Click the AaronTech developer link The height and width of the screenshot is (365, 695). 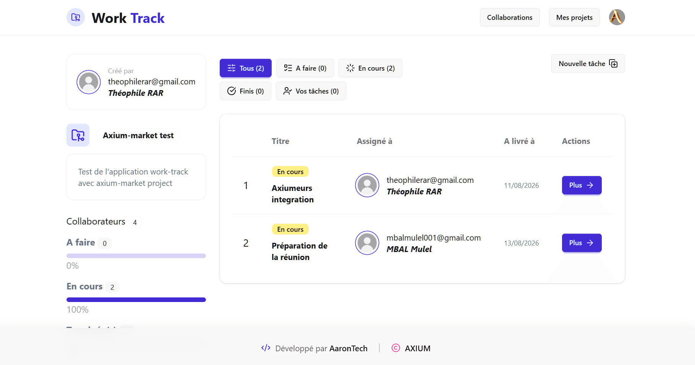[x=348, y=348]
